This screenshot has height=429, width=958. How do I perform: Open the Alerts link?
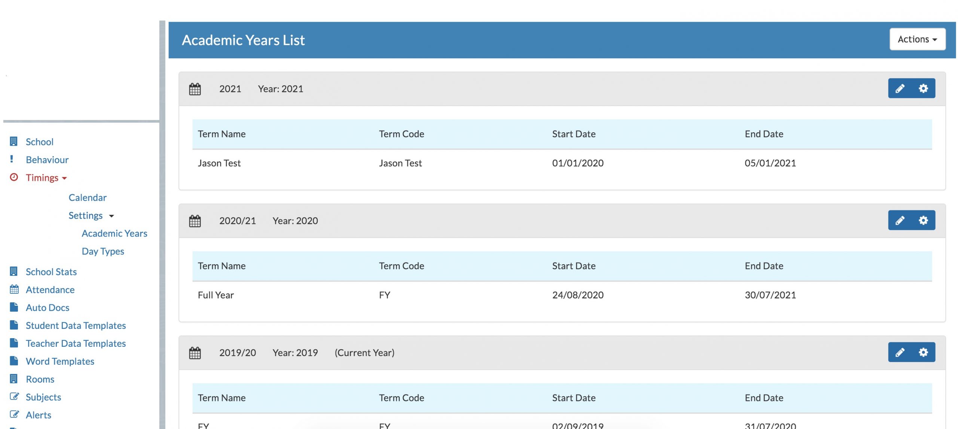click(x=39, y=415)
